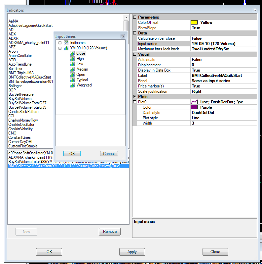Click the New indicator button
This screenshot has width=262, height=264.
click(26, 232)
